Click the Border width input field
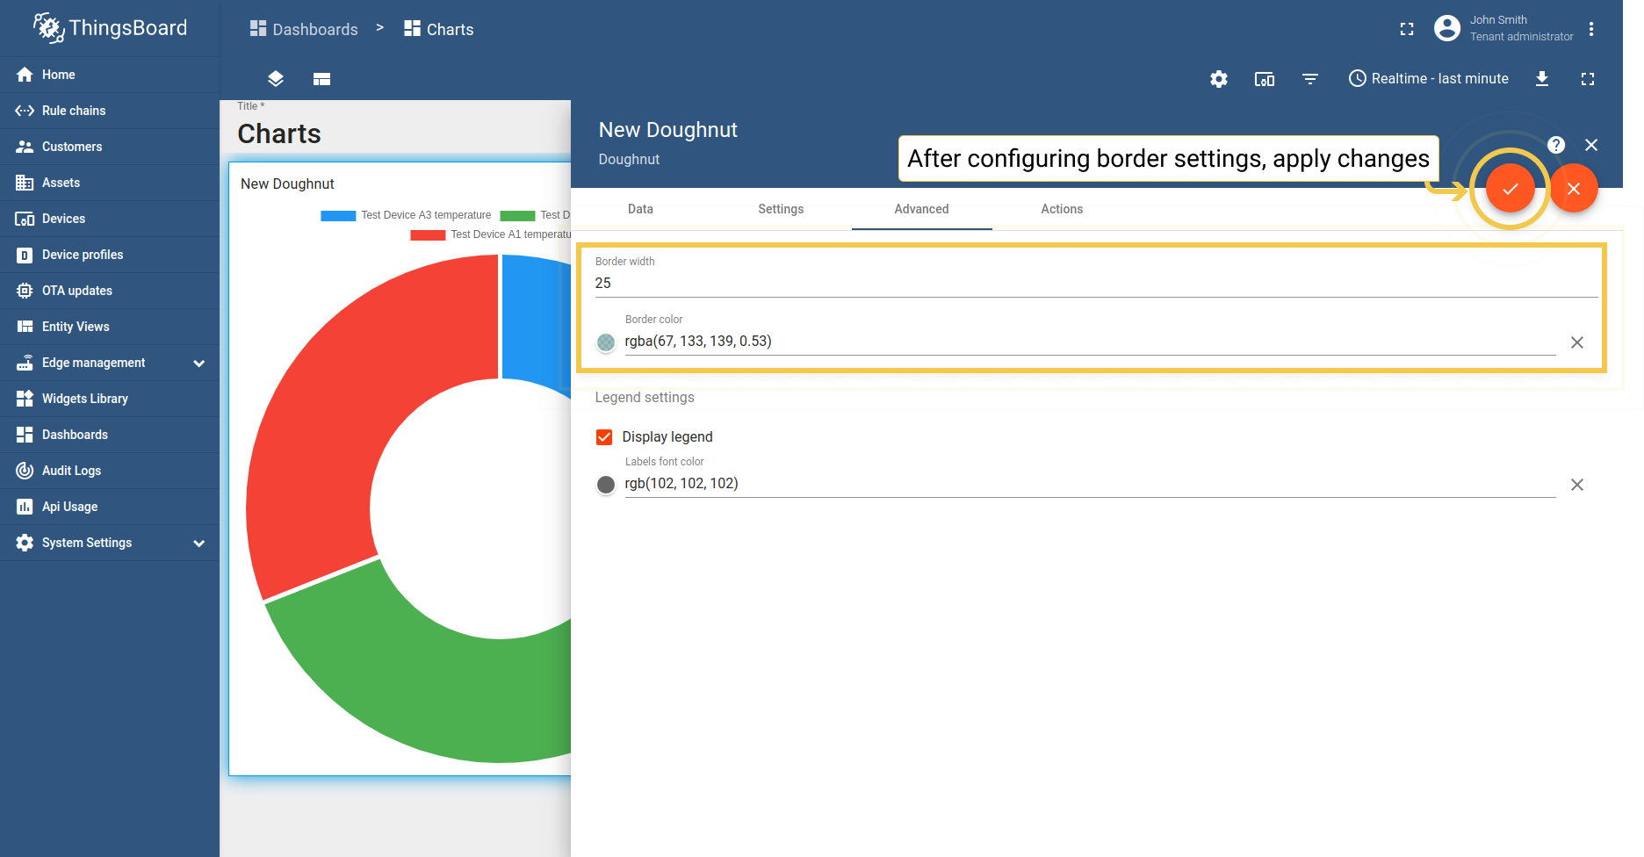1644x857 pixels. click(x=1093, y=284)
